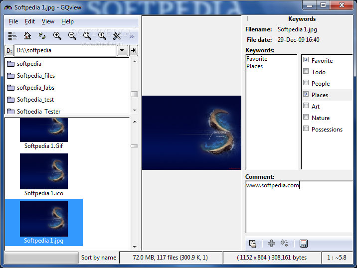Click 'Favorite' in the keywords text box

point(257,59)
